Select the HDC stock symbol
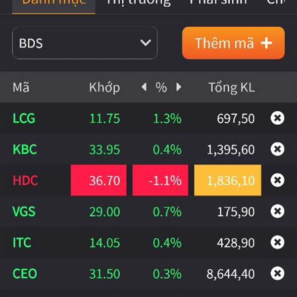The height and width of the screenshot is (297, 297). click(x=25, y=180)
